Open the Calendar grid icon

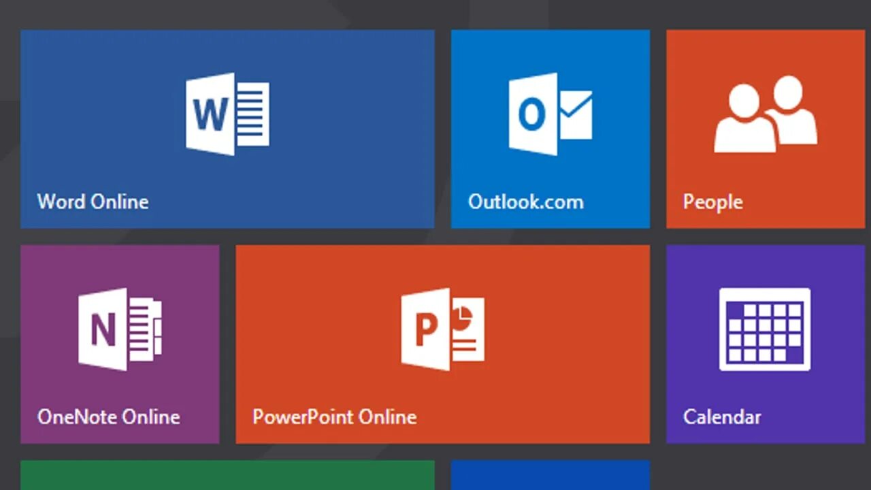click(x=765, y=329)
